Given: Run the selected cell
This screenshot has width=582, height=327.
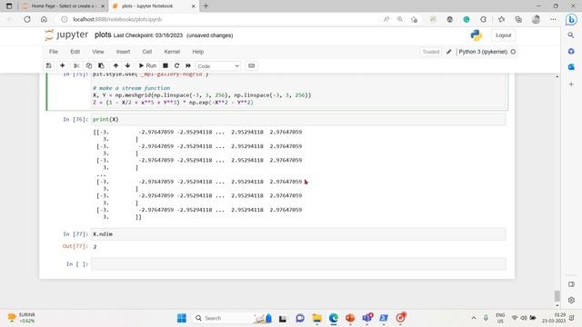Looking at the screenshot, I should pyautogui.click(x=147, y=65).
